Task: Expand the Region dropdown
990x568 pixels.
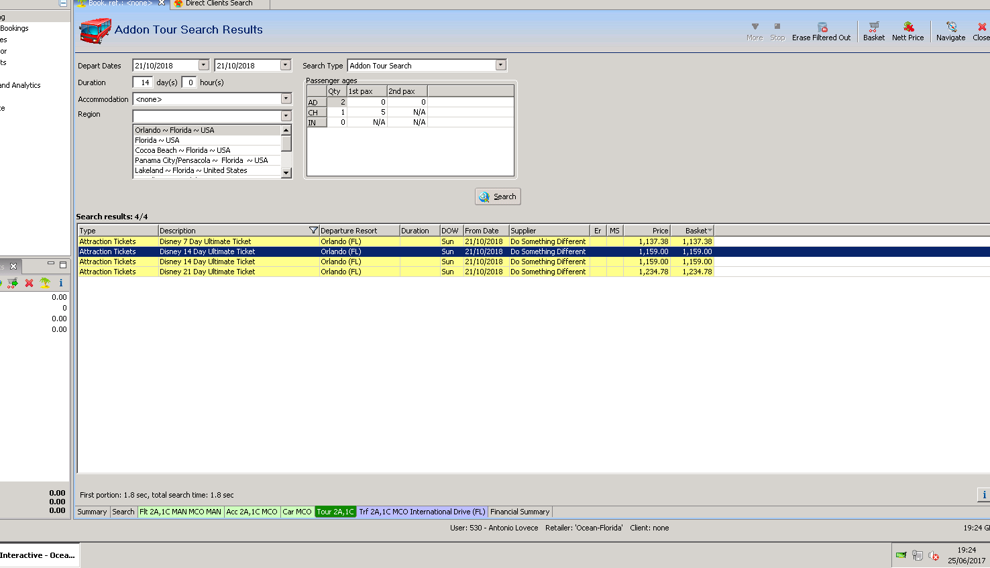Action: pos(286,116)
